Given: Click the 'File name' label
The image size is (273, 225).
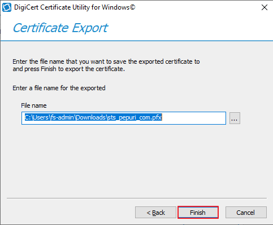Looking at the screenshot, I should pyautogui.click(x=34, y=105).
